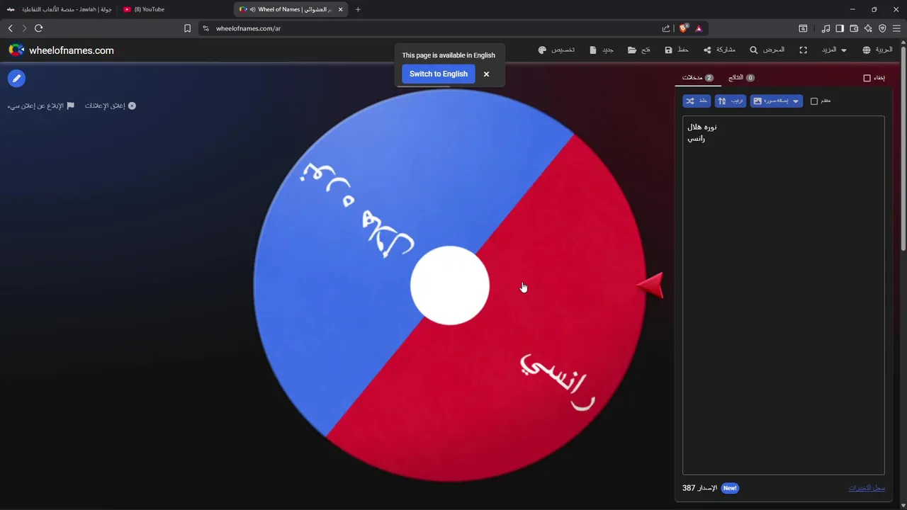
Task: Select the entry رانسي in list
Action: click(696, 138)
